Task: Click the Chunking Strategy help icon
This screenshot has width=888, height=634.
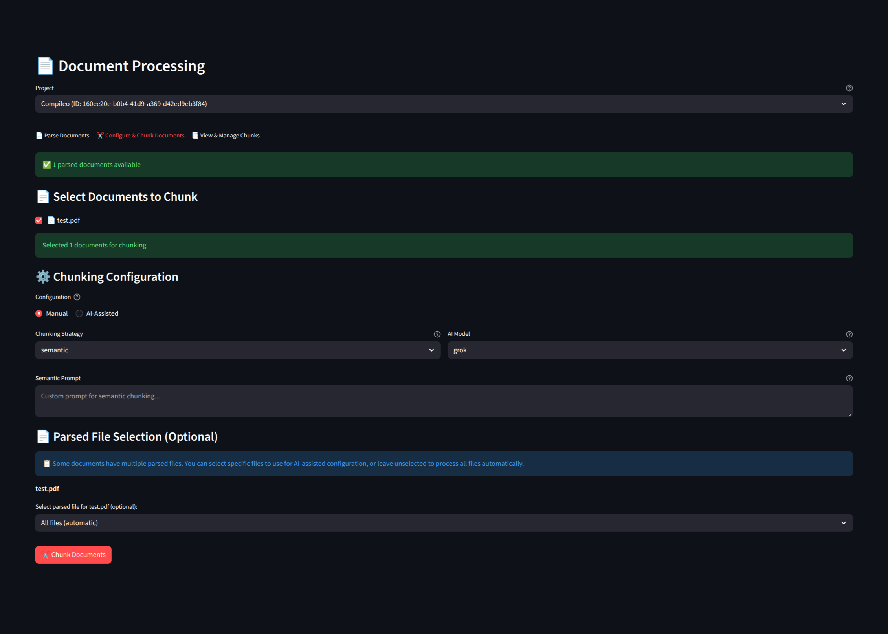Action: pos(437,334)
